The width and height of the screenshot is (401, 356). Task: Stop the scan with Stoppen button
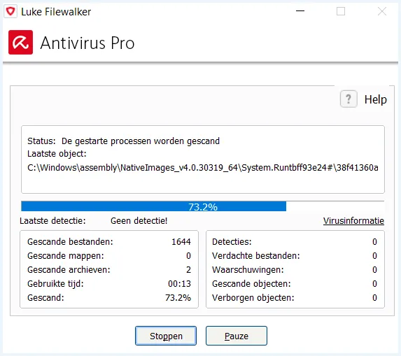pyautogui.click(x=166, y=336)
